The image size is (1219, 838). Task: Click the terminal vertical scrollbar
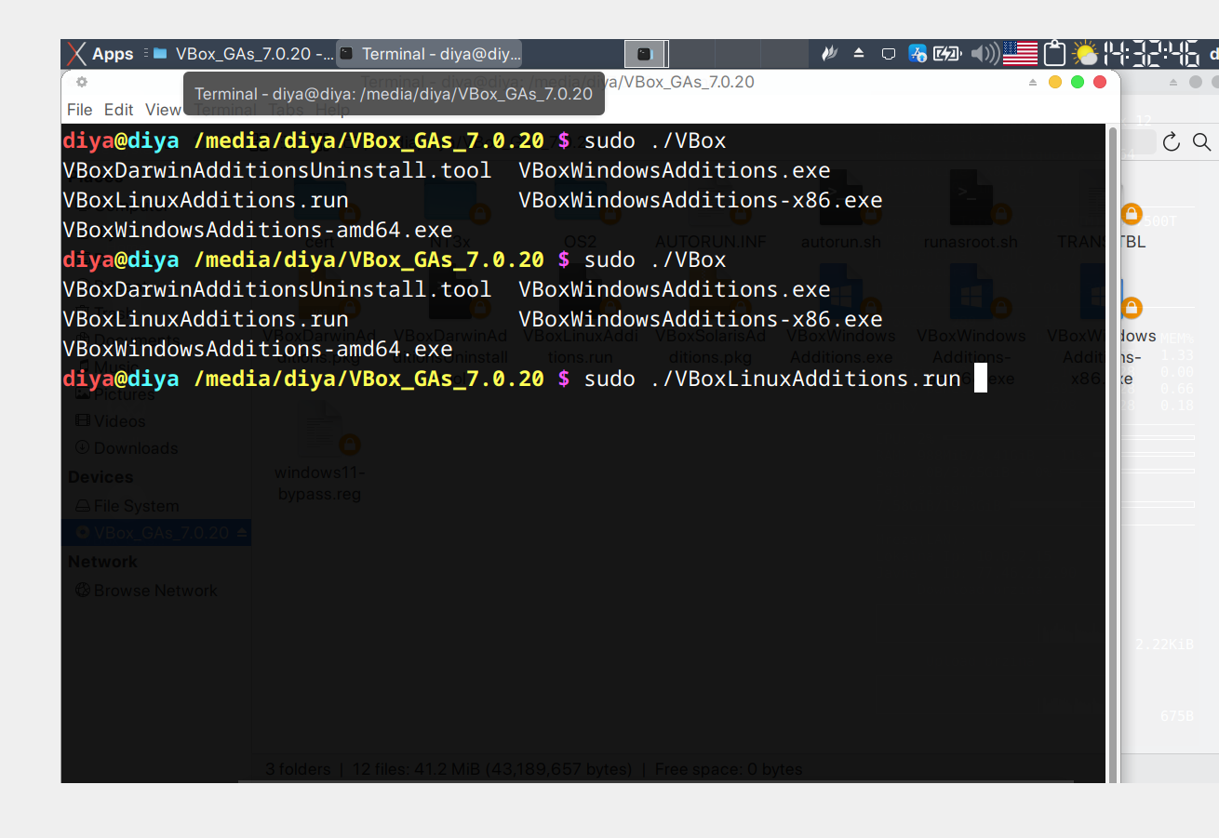[x=1113, y=454]
